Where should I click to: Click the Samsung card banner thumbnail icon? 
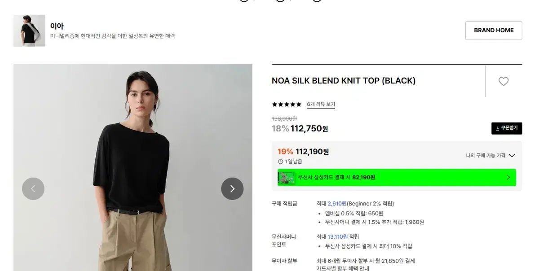click(287, 178)
